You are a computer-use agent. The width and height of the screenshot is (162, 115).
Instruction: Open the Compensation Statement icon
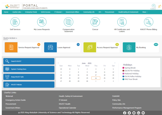click(x=68, y=22)
